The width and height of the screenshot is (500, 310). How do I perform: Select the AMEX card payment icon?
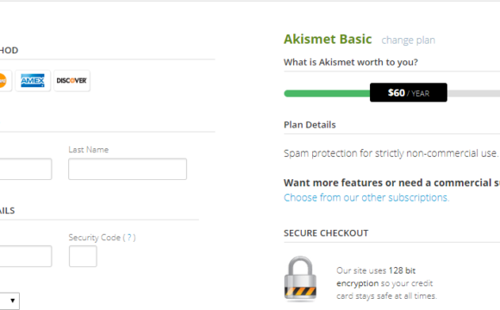coord(33,81)
